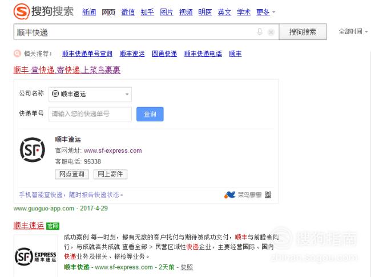The width and height of the screenshot is (371, 277).
Task: Click the 快递单号 tracking number field
Action: (90, 114)
